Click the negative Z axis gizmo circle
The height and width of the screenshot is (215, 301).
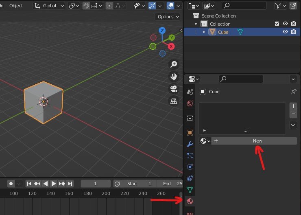point(162,53)
